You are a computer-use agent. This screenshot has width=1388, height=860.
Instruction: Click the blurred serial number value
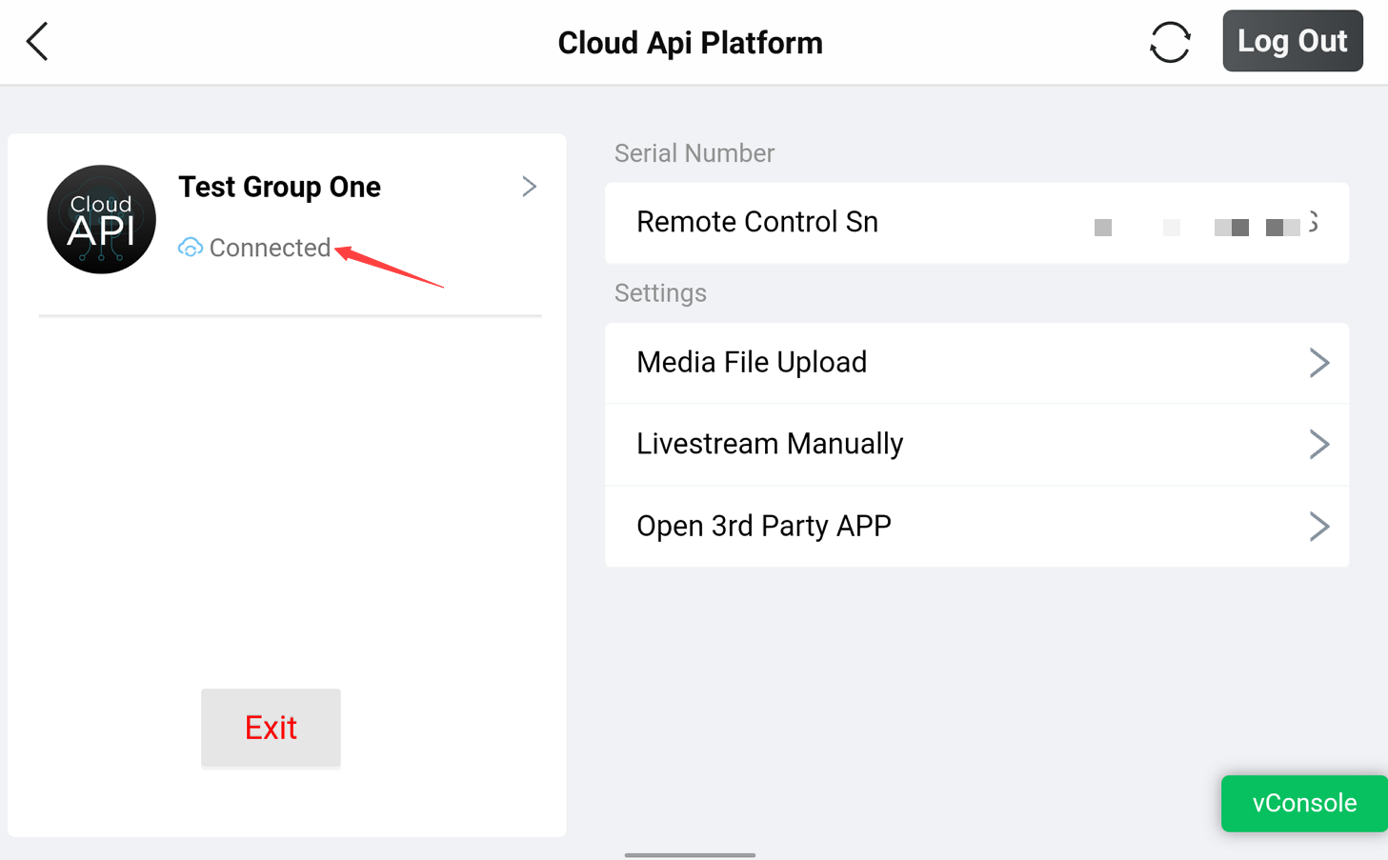coord(1206,225)
